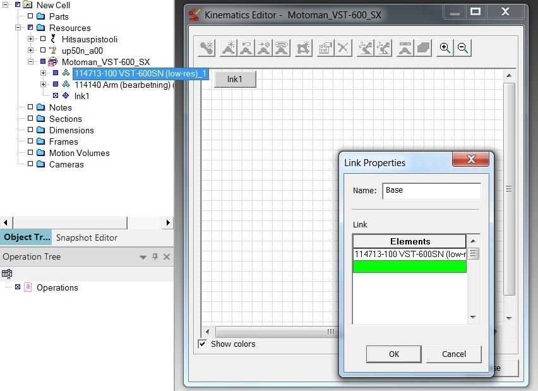Switch to the Object Tree tab

click(x=27, y=238)
